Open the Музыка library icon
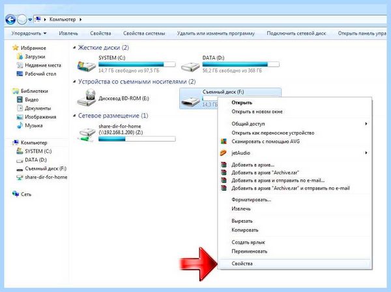The height and width of the screenshot is (292, 391). 20,125
